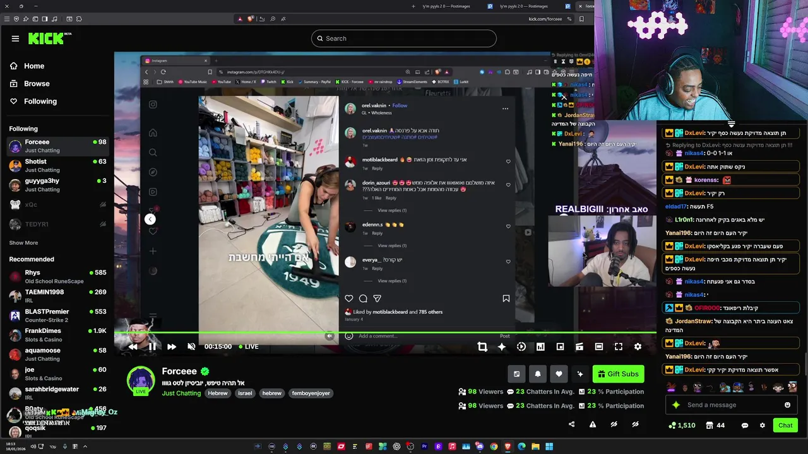Click the green sparkle in chat input

click(x=676, y=405)
